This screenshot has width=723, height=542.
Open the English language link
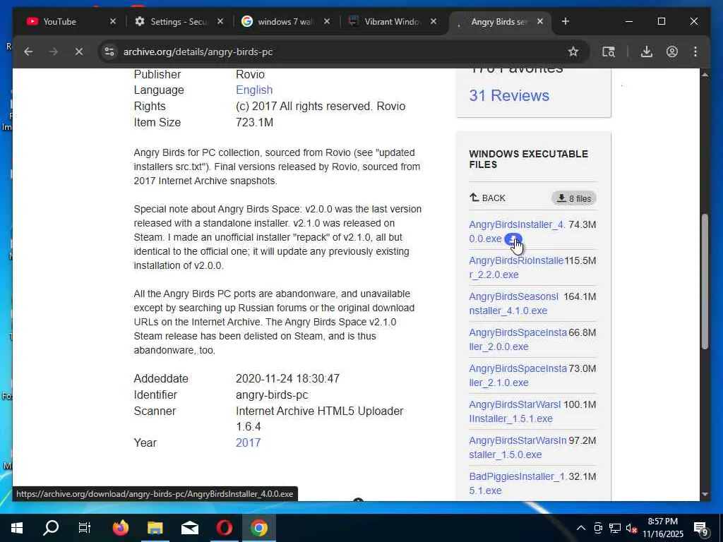coord(254,90)
